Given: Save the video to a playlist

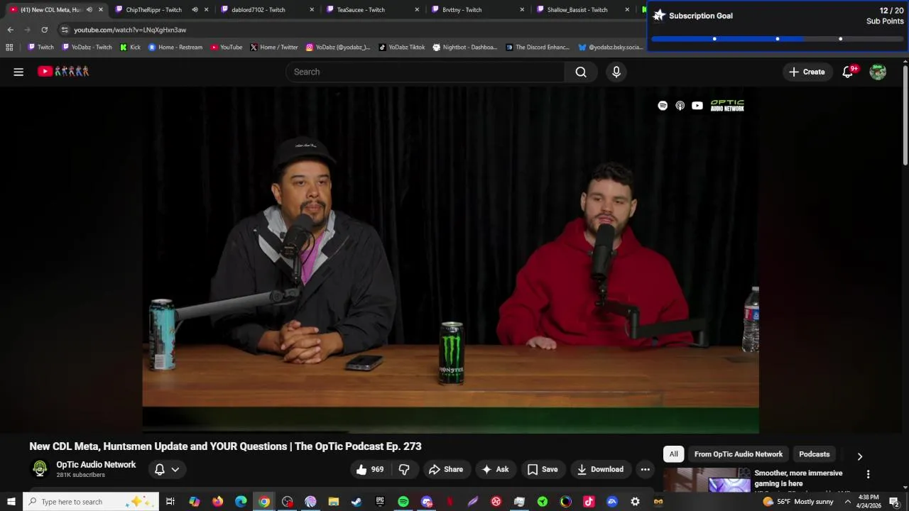Looking at the screenshot, I should (543, 469).
